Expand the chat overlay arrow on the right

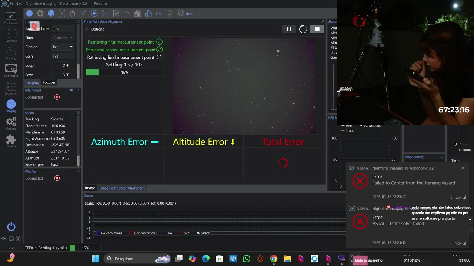point(470,220)
